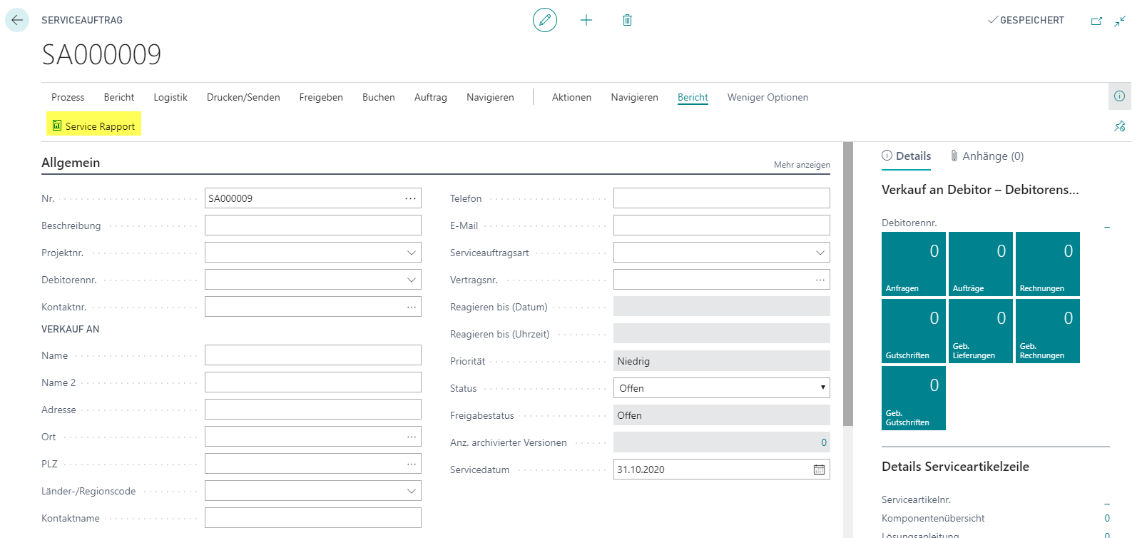The width and height of the screenshot is (1147, 538).
Task: Click archived versions count 0
Action: [824, 442]
